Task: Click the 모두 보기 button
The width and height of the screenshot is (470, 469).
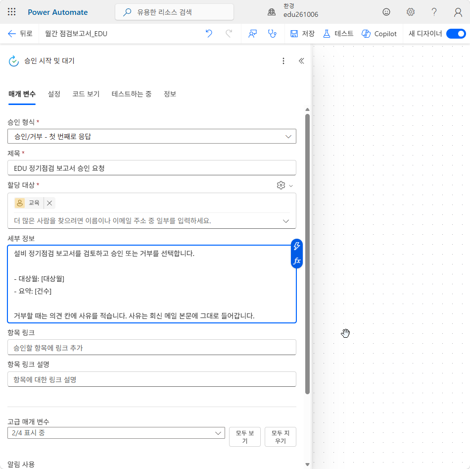Action: tap(244, 437)
